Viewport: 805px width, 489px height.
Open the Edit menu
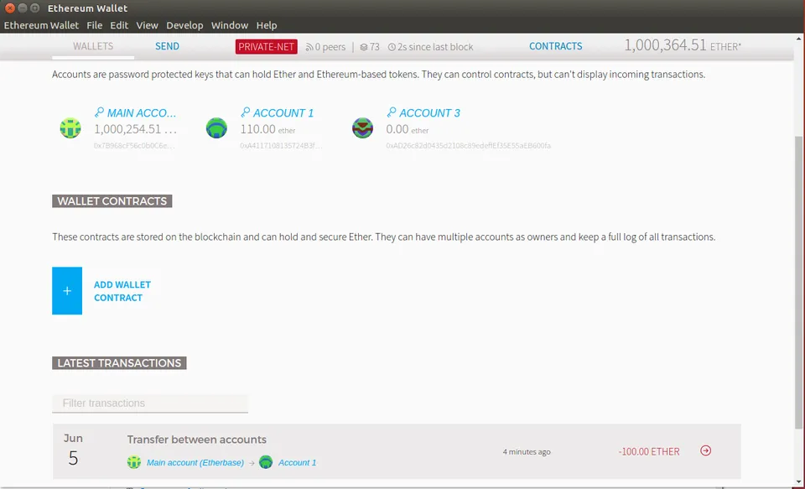[119, 25]
